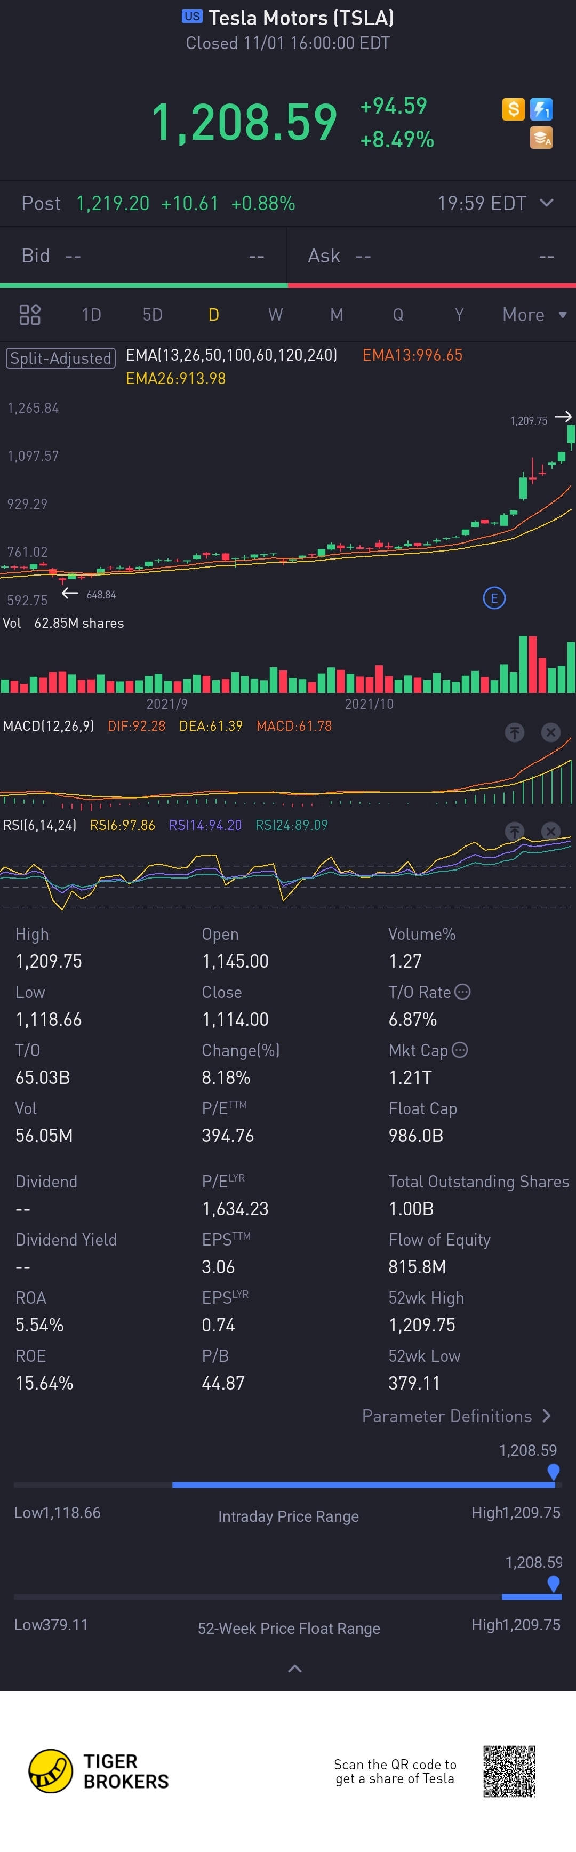The width and height of the screenshot is (576, 1852).
Task: Tap the 1,208.59 main price
Action: tap(244, 122)
